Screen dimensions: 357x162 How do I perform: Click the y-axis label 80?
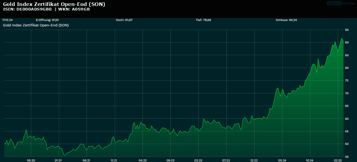pyautogui.click(x=347, y=68)
